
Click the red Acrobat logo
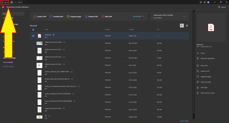pyautogui.click(x=3, y=7)
